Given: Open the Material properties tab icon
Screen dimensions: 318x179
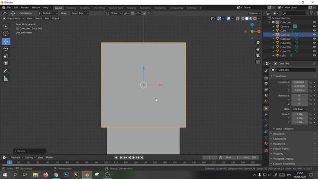Looking at the screenshot, I should (266, 143).
